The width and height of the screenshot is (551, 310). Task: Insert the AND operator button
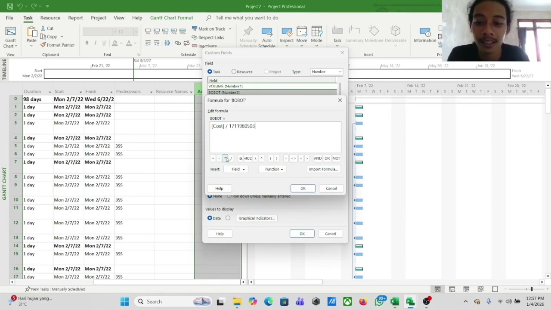point(317,158)
